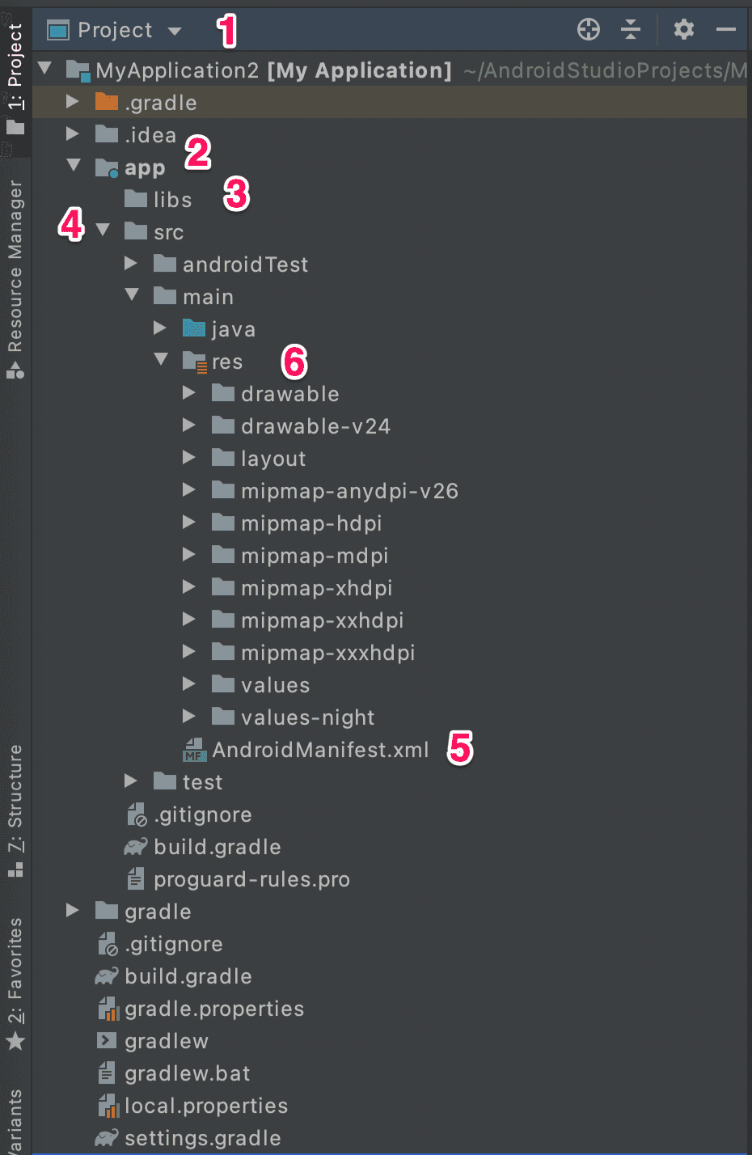Click the locate/select opened file target icon
Image resolution: width=752 pixels, height=1155 pixels.
(589, 30)
